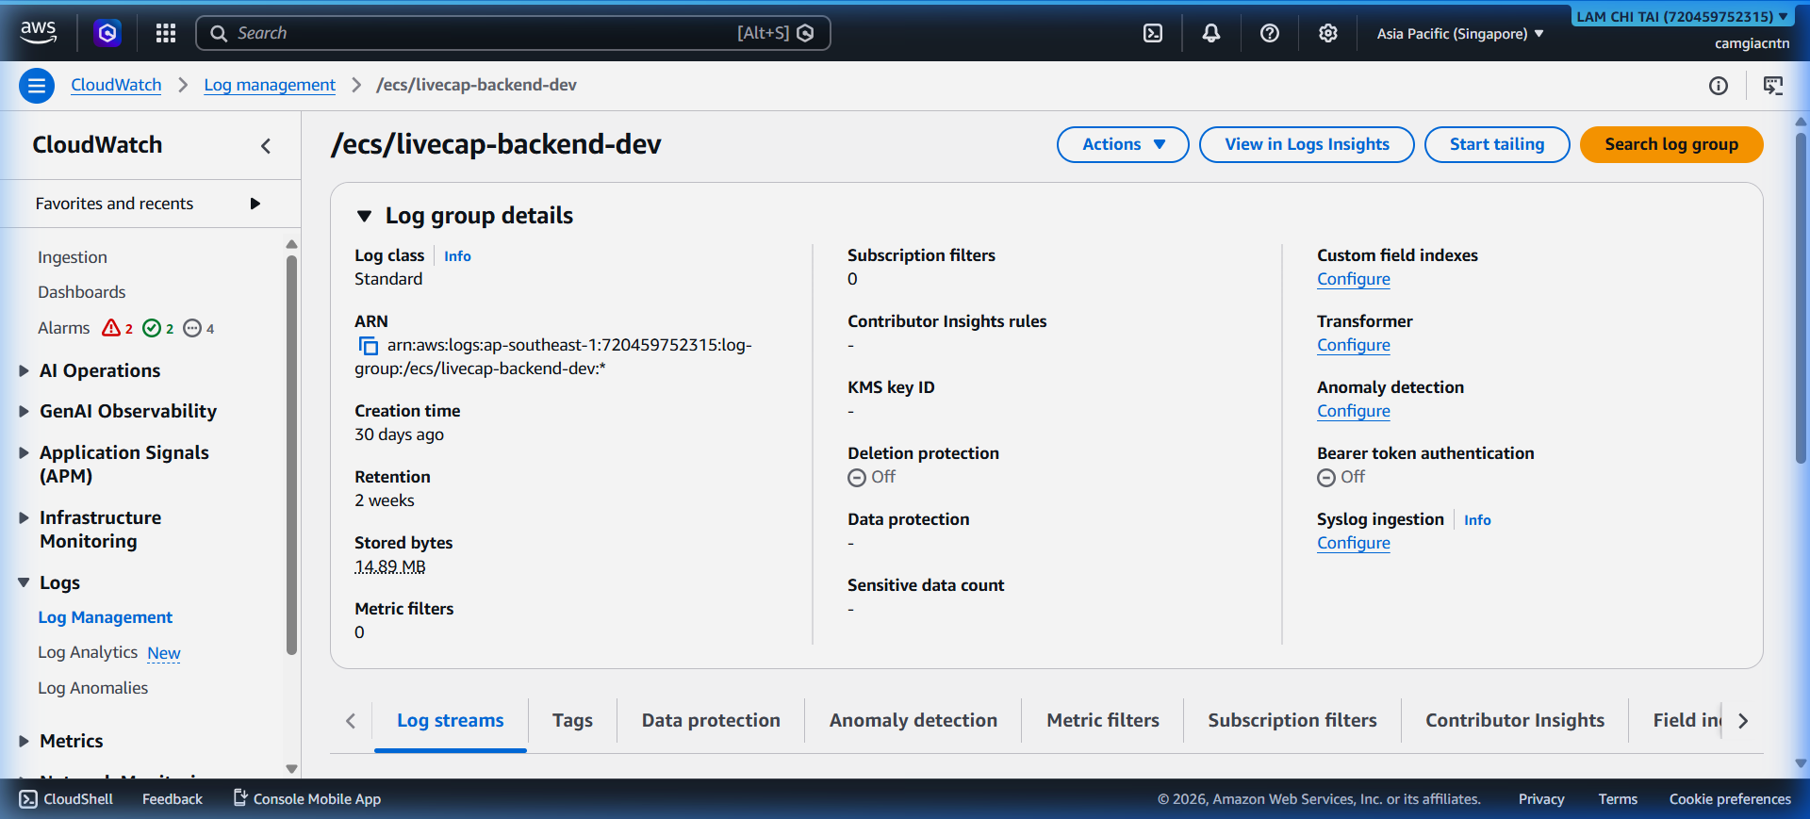Open the Actions dropdown
This screenshot has width=1810, height=819.
point(1123,144)
